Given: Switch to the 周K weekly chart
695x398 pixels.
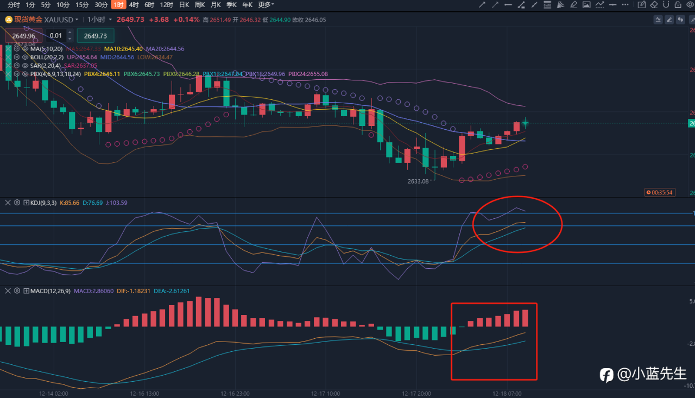Looking at the screenshot, I should [x=200, y=5].
